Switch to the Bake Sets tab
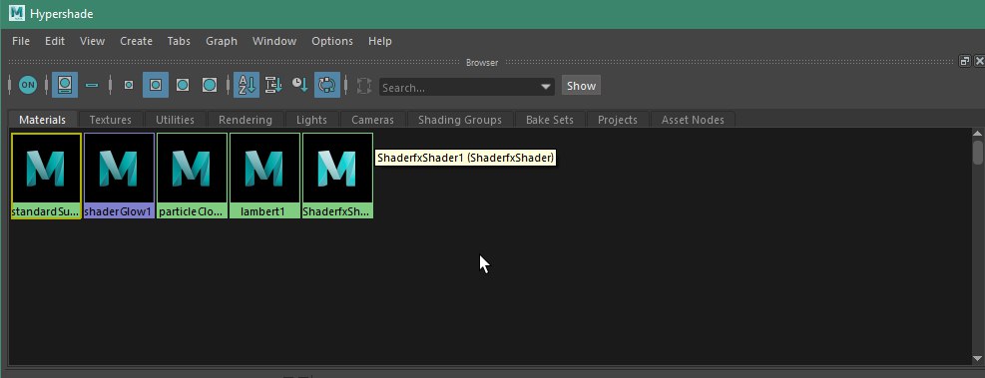985x378 pixels. tap(550, 120)
